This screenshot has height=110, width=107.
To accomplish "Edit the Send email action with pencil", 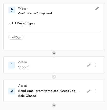I will click(x=89, y=91).
